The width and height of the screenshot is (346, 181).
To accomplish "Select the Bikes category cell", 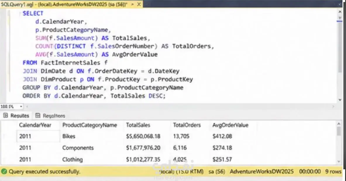I will [69, 136].
